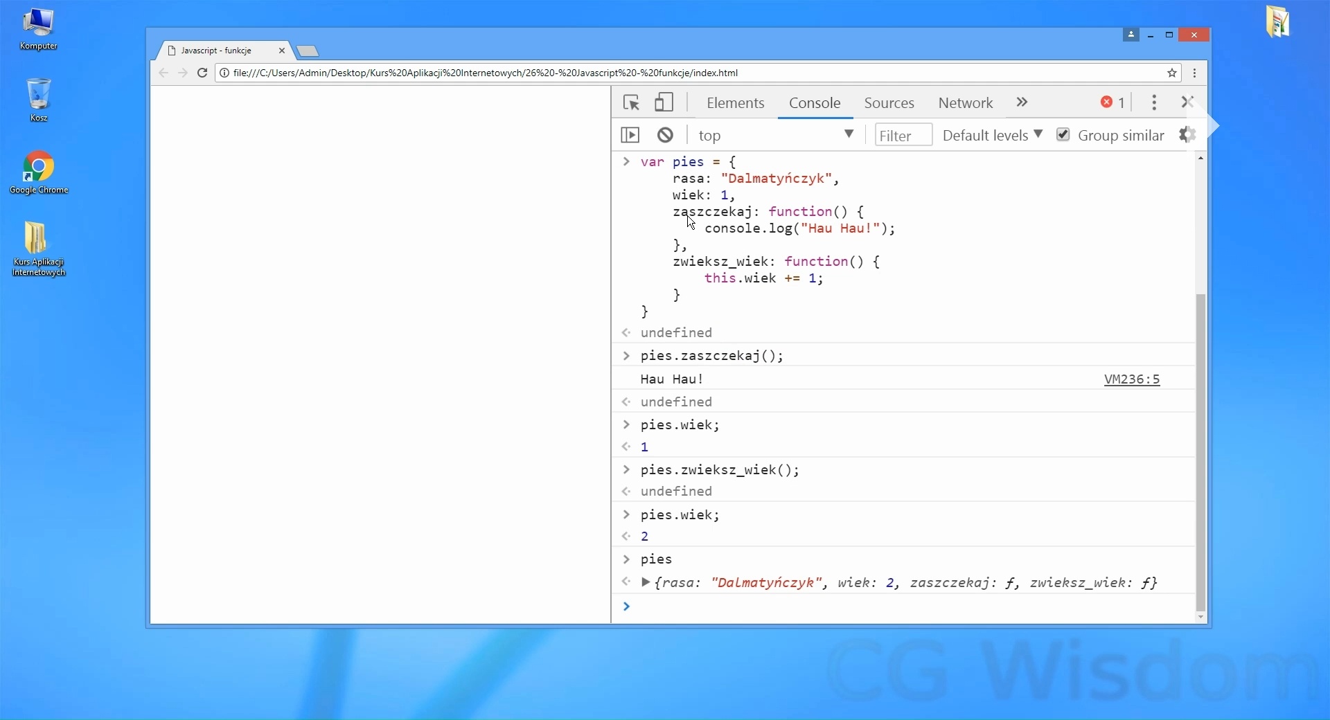Click the error count indicator
This screenshot has width=1330, height=720.
pos(1111,102)
